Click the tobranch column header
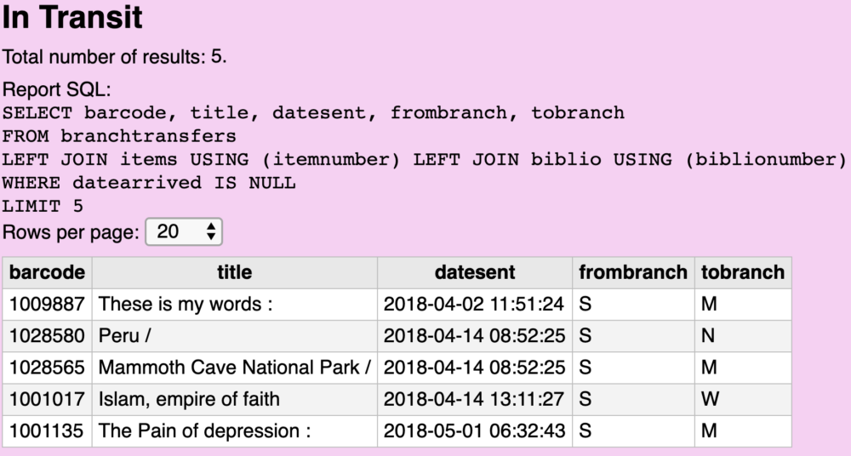 [743, 272]
